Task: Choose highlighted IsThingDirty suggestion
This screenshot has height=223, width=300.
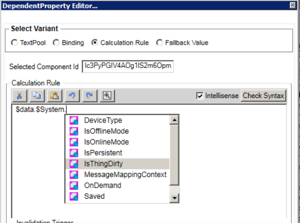Action: coord(118,164)
